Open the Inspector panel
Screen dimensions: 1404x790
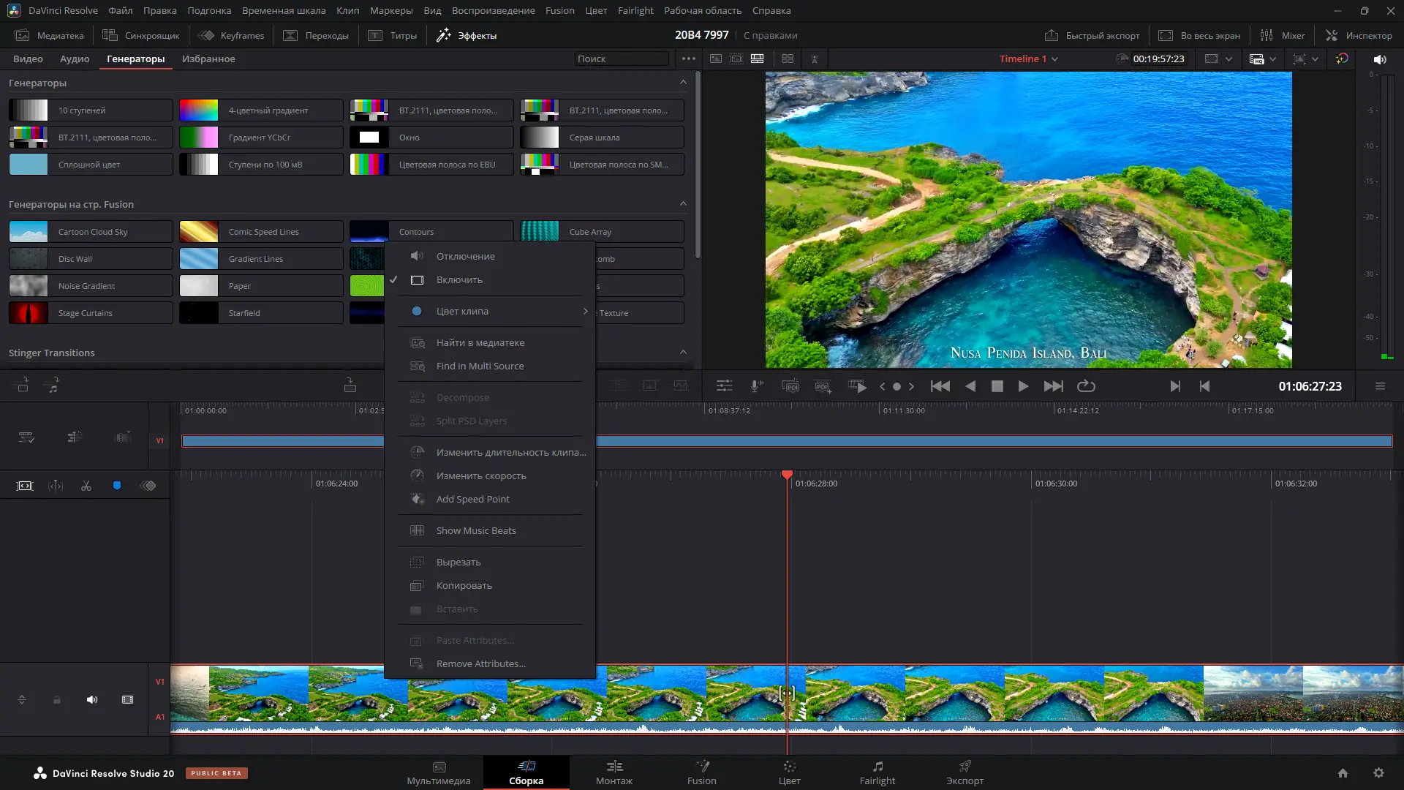tap(1359, 35)
